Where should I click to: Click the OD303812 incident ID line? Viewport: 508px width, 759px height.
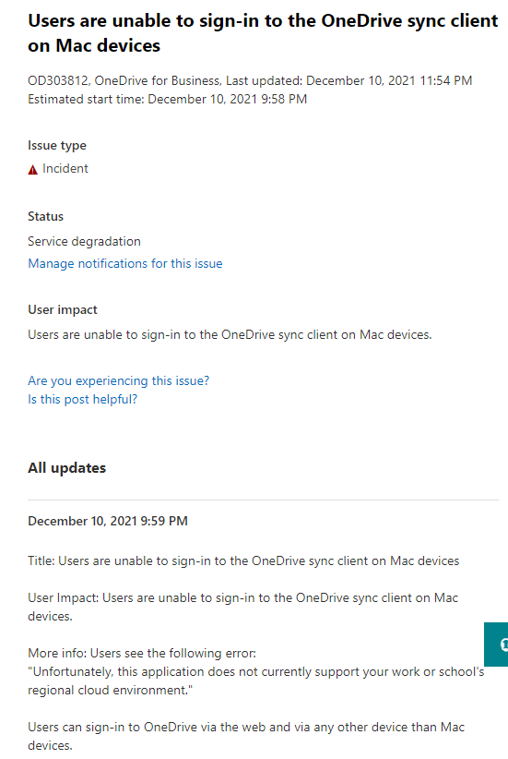click(250, 80)
